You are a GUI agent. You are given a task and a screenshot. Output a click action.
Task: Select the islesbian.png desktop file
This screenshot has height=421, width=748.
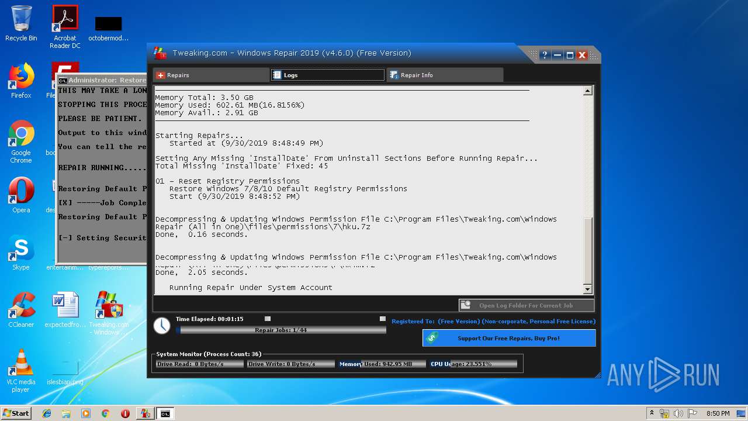pos(65,373)
